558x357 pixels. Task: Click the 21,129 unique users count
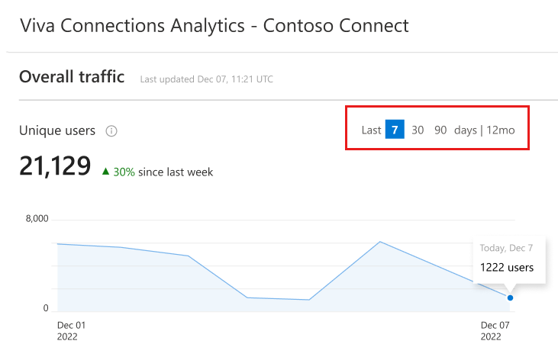[x=55, y=166]
